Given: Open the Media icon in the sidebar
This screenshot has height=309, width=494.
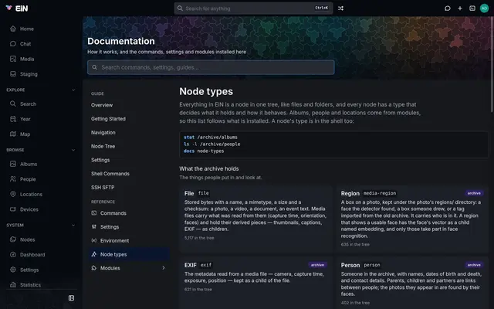Looking at the screenshot, I should (13, 59).
